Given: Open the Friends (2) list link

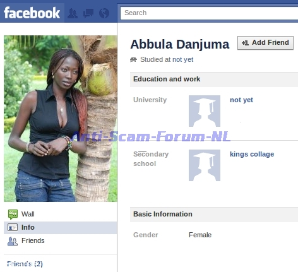Looking at the screenshot, I should click(25, 264).
